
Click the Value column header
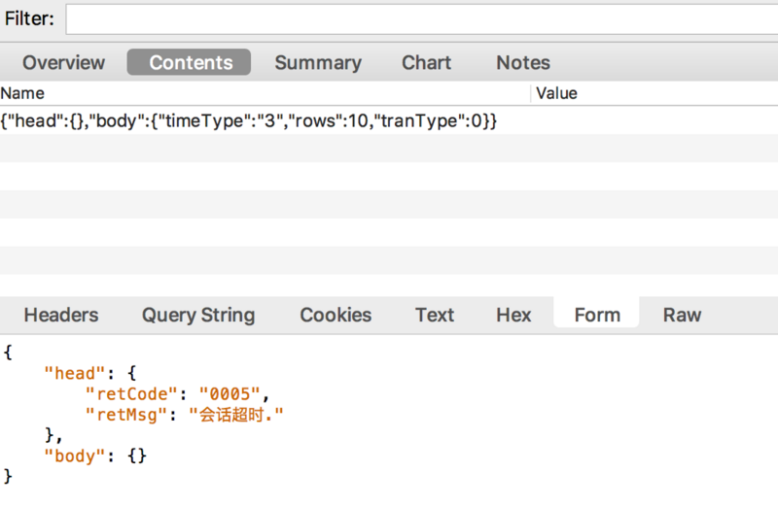pos(557,93)
